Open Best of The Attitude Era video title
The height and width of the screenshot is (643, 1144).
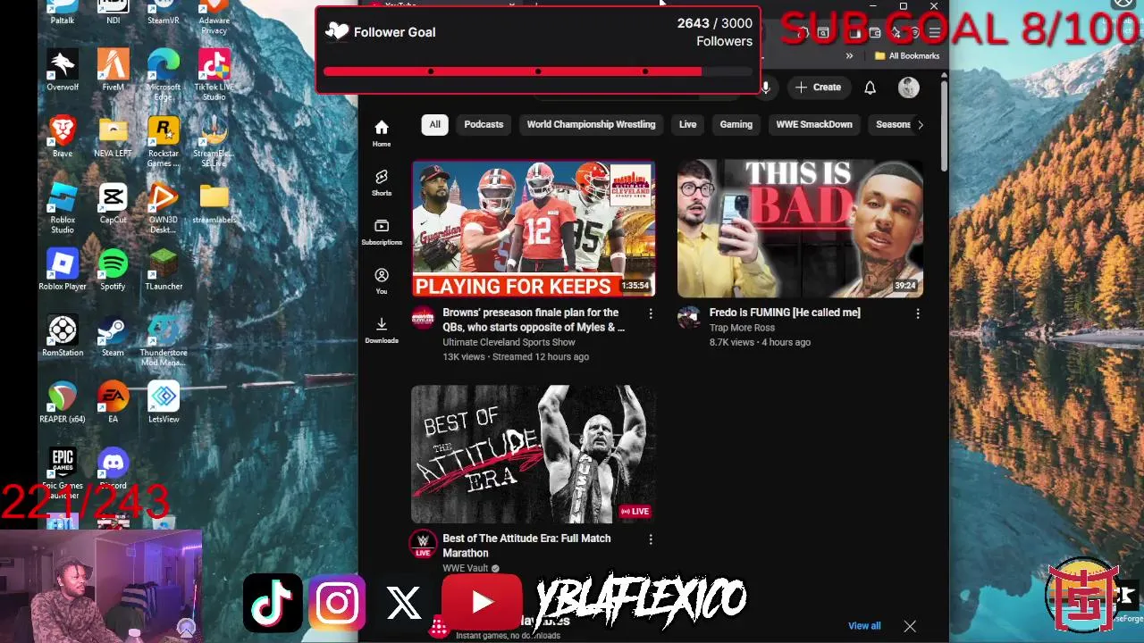click(526, 546)
